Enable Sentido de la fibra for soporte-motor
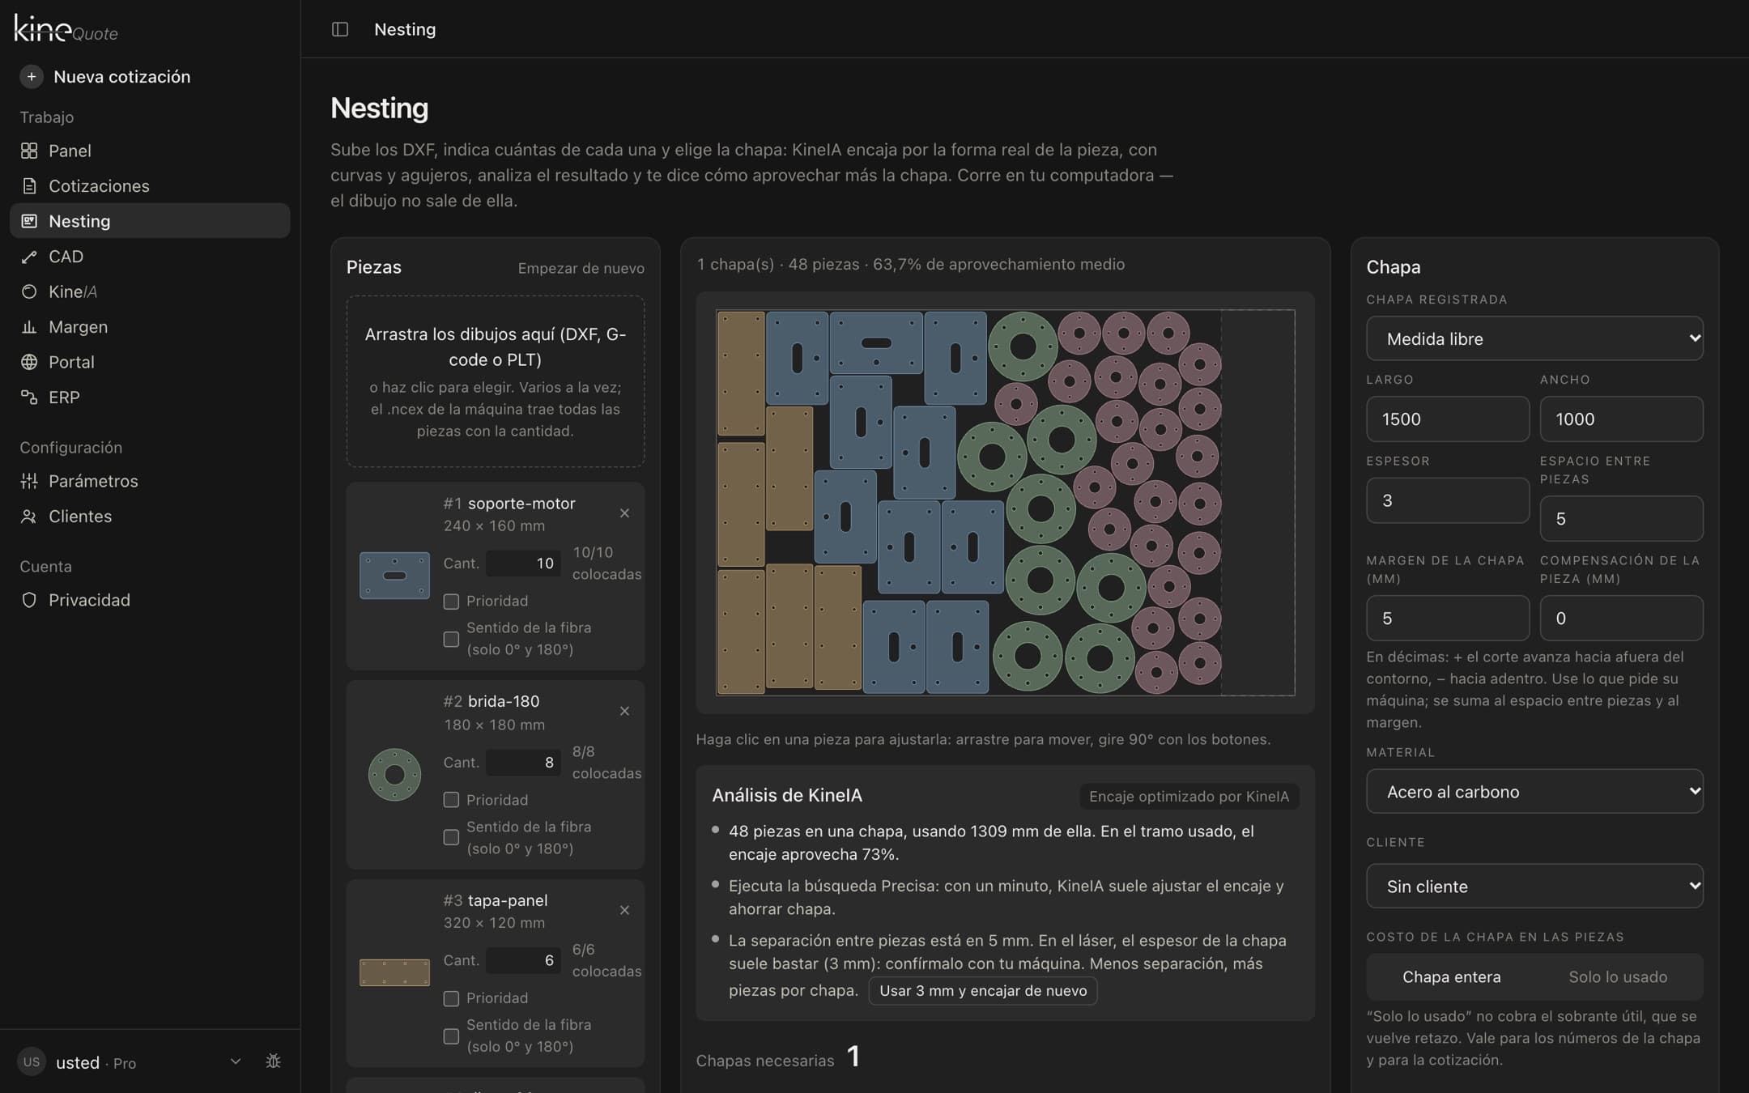The height and width of the screenshot is (1093, 1749). [x=451, y=640]
